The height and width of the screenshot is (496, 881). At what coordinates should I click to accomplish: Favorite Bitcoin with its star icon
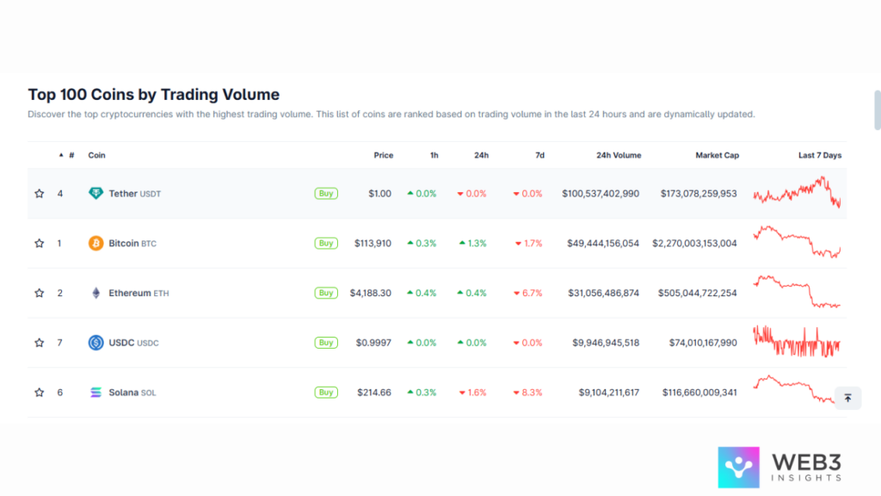pyautogui.click(x=40, y=244)
